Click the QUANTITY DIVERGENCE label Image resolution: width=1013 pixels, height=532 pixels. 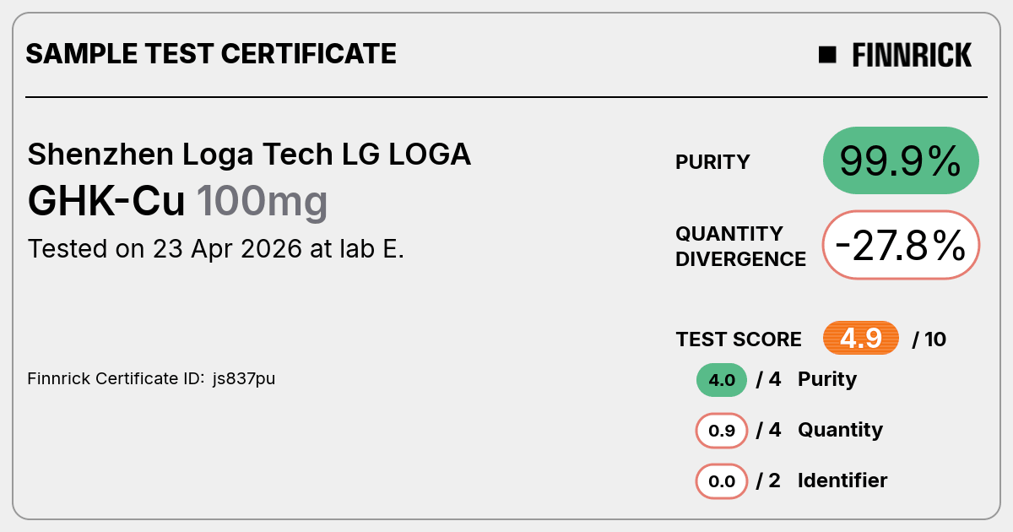[740, 246]
